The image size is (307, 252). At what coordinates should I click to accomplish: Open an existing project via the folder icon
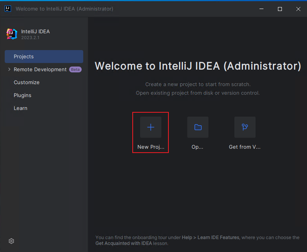click(x=198, y=127)
